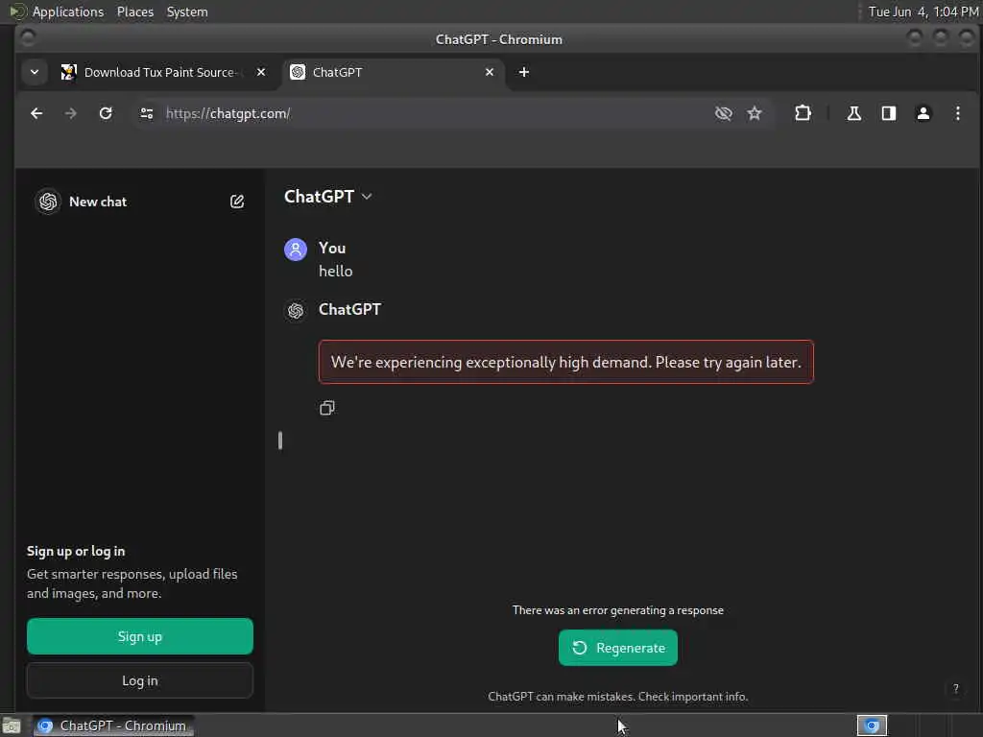Click the browser forward arrow
The height and width of the screenshot is (737, 983).
point(70,113)
